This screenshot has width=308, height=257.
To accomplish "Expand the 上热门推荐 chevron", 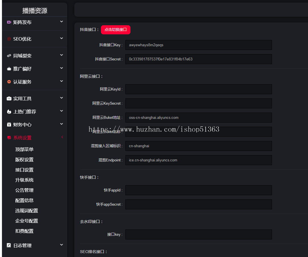I will click(62, 111).
